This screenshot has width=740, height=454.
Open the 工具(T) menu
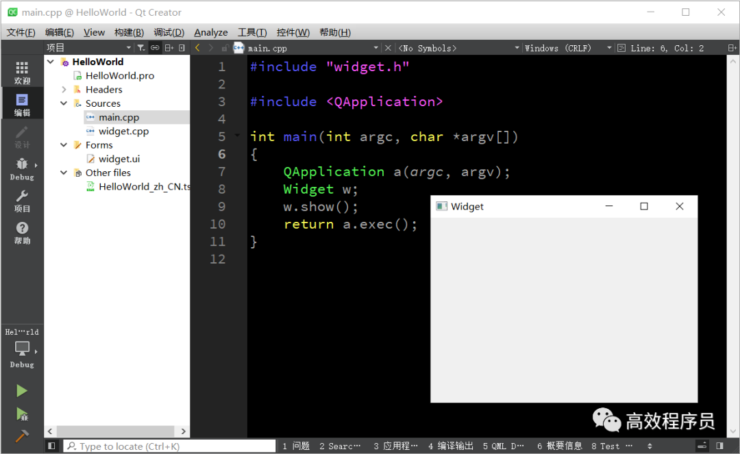point(252,33)
